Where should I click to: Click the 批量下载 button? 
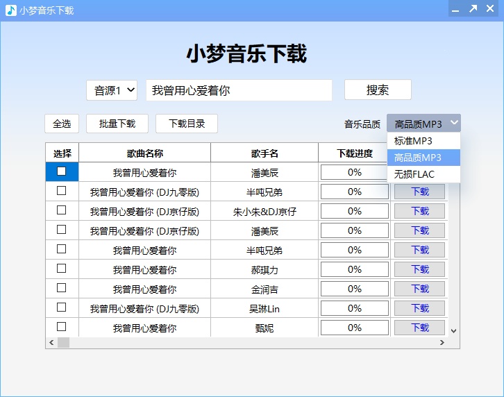pos(117,124)
